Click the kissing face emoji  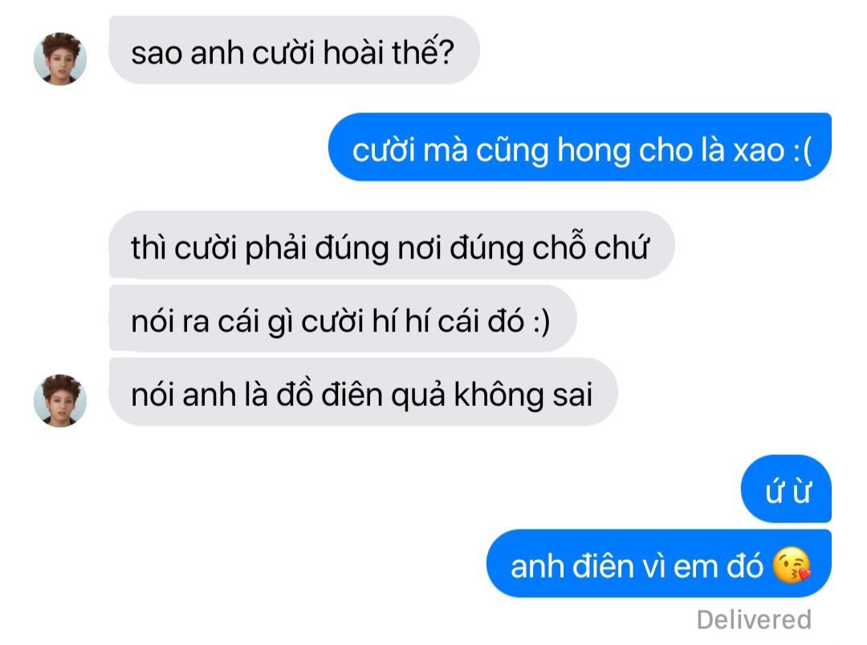(792, 565)
